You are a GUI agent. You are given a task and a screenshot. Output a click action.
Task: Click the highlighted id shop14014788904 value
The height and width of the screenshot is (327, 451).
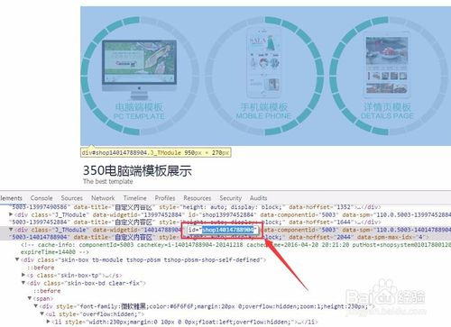click(x=228, y=230)
